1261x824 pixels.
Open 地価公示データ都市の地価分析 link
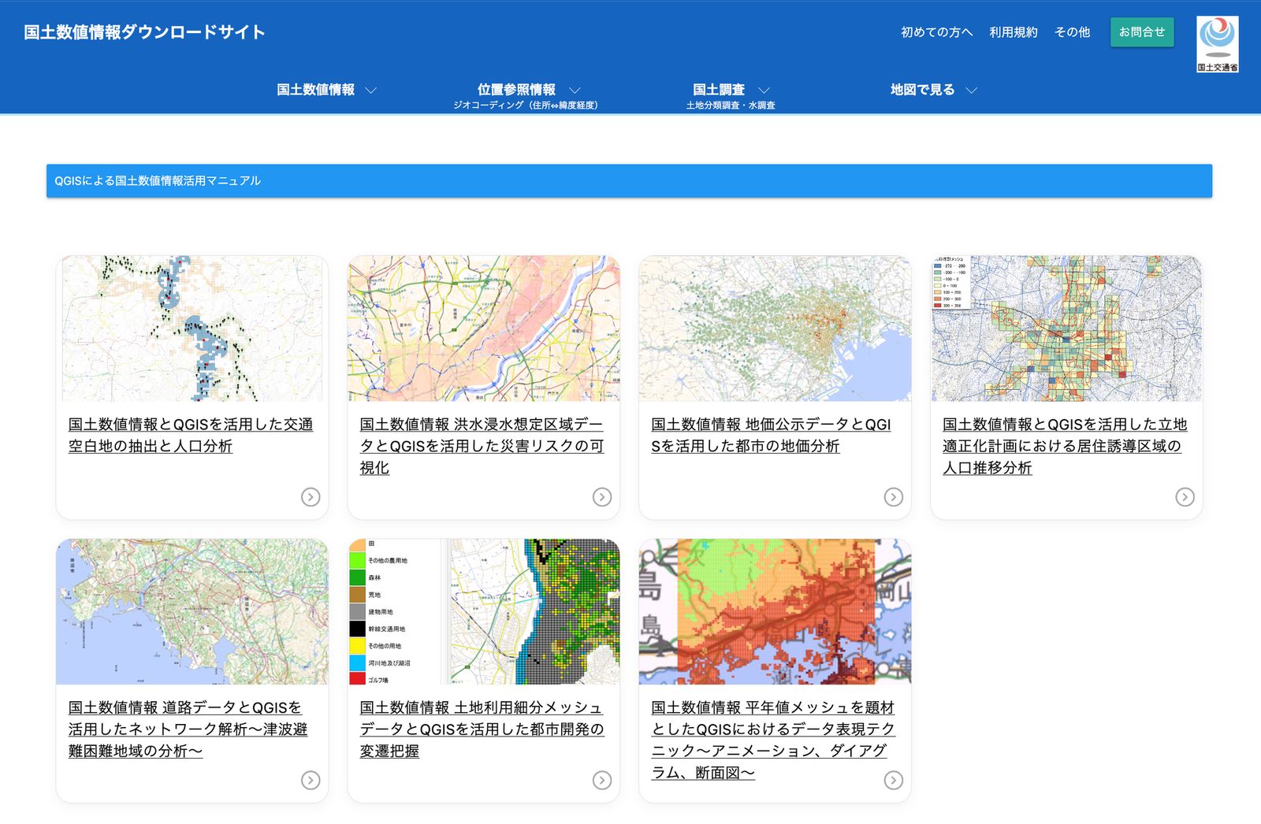(771, 435)
